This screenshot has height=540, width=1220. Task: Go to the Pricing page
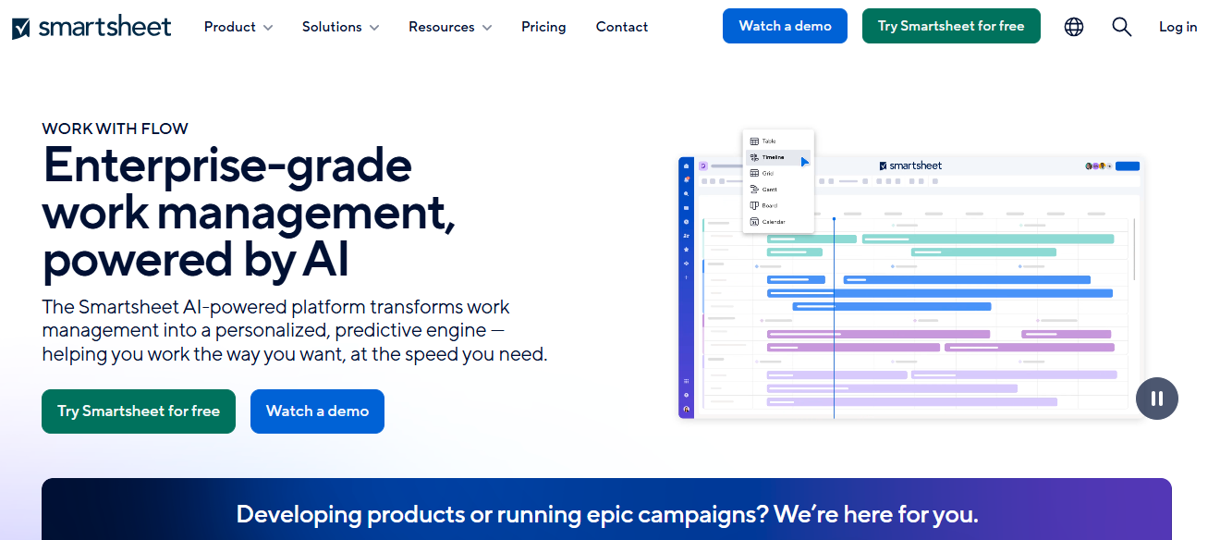[543, 27]
